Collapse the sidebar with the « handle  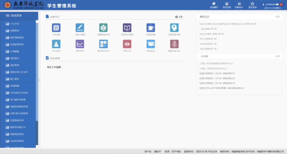39,80
